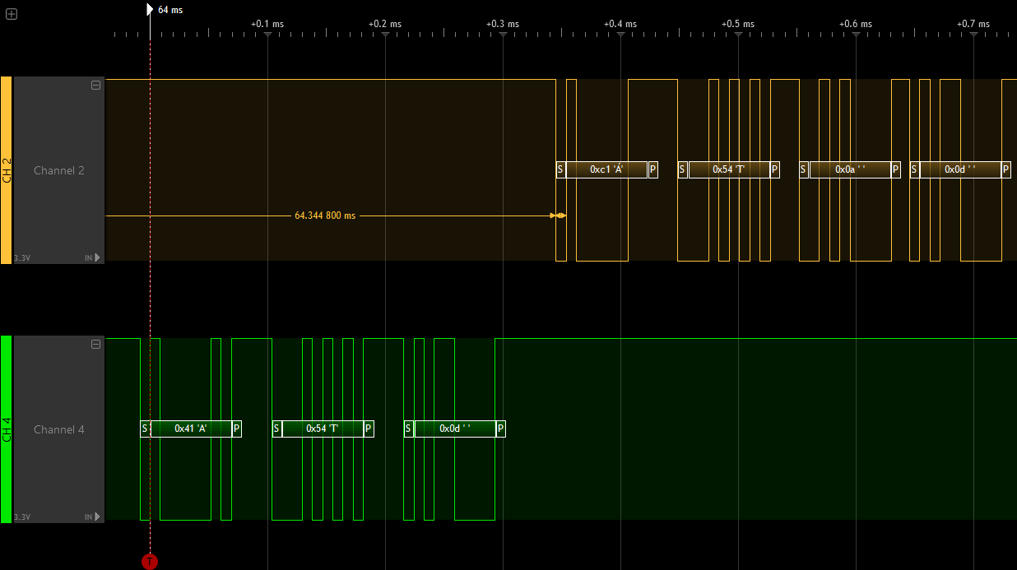Click the 3.3V voltage label on Channel 2
The width and height of the screenshot is (1017, 570).
(x=22, y=258)
